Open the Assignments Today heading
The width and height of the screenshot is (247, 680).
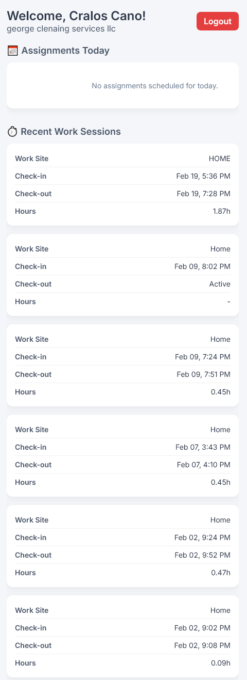65,51
